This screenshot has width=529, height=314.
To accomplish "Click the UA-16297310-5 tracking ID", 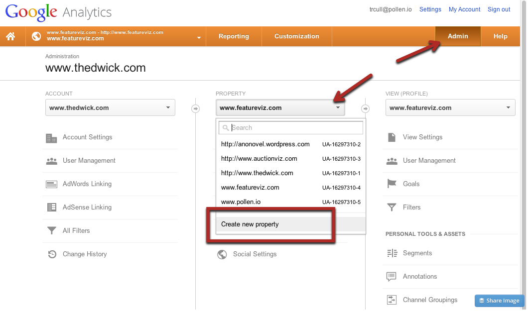I will point(341,202).
